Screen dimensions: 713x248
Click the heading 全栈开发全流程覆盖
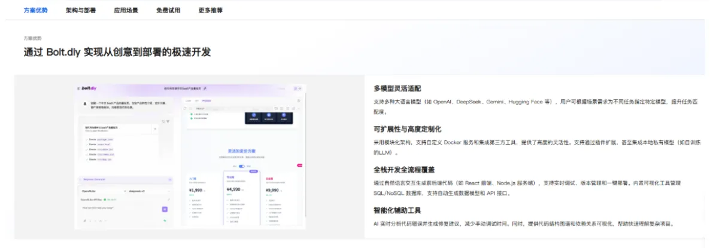click(x=404, y=170)
